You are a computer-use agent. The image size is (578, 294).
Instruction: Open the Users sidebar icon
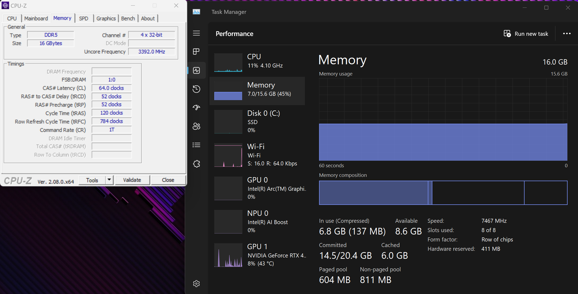click(x=196, y=126)
